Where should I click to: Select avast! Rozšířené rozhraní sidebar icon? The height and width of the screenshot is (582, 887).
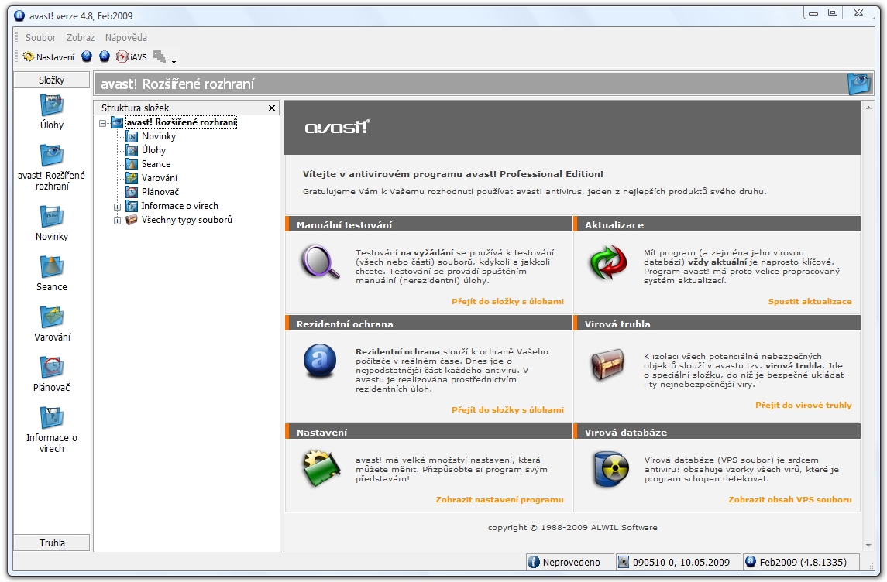(51, 168)
